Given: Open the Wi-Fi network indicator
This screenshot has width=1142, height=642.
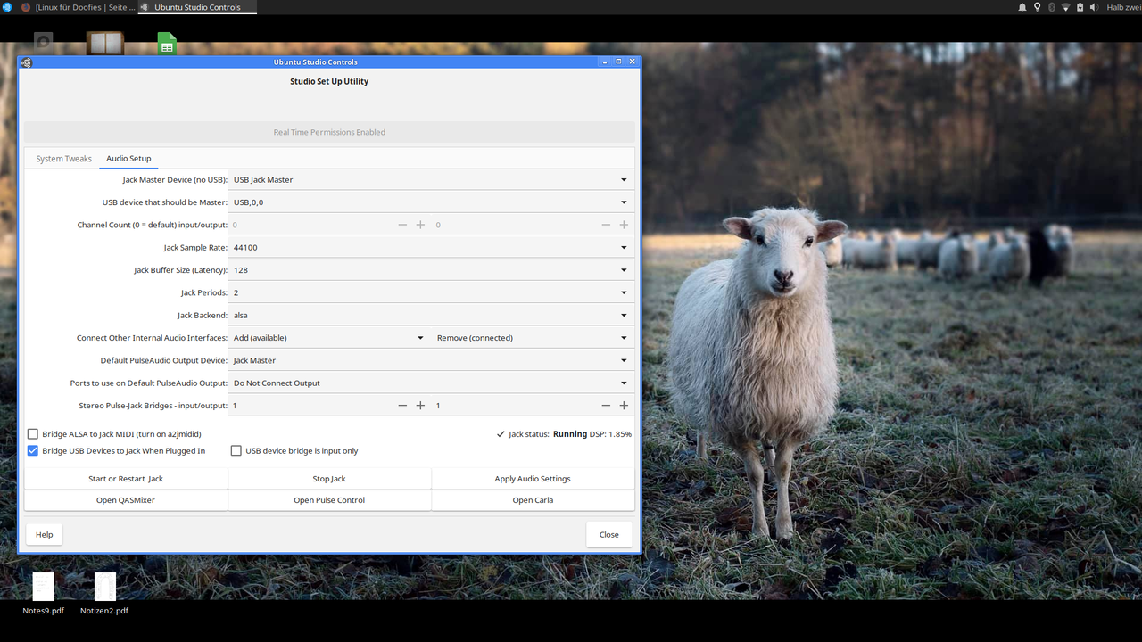Looking at the screenshot, I should pyautogui.click(x=1065, y=7).
